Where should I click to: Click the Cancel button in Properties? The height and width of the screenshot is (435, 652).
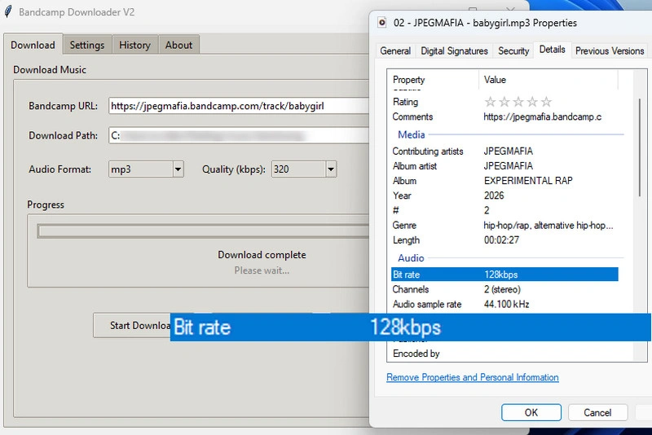click(597, 412)
